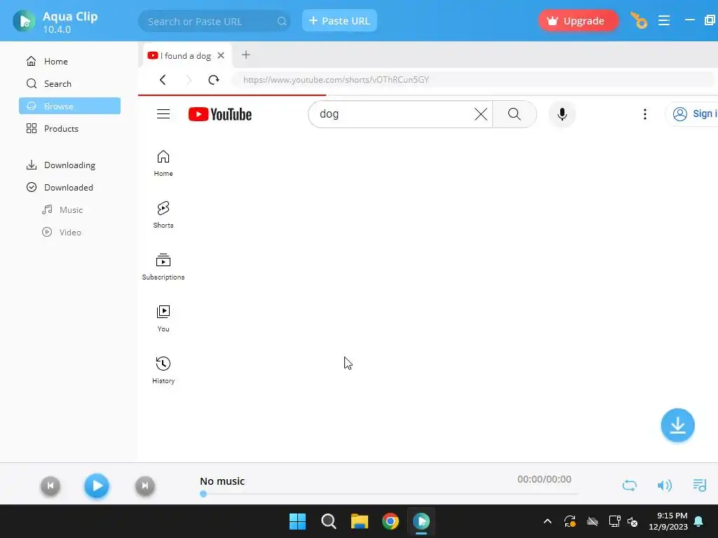The width and height of the screenshot is (718, 538).
Task: Open File Explorer from the taskbar
Action: click(x=360, y=521)
